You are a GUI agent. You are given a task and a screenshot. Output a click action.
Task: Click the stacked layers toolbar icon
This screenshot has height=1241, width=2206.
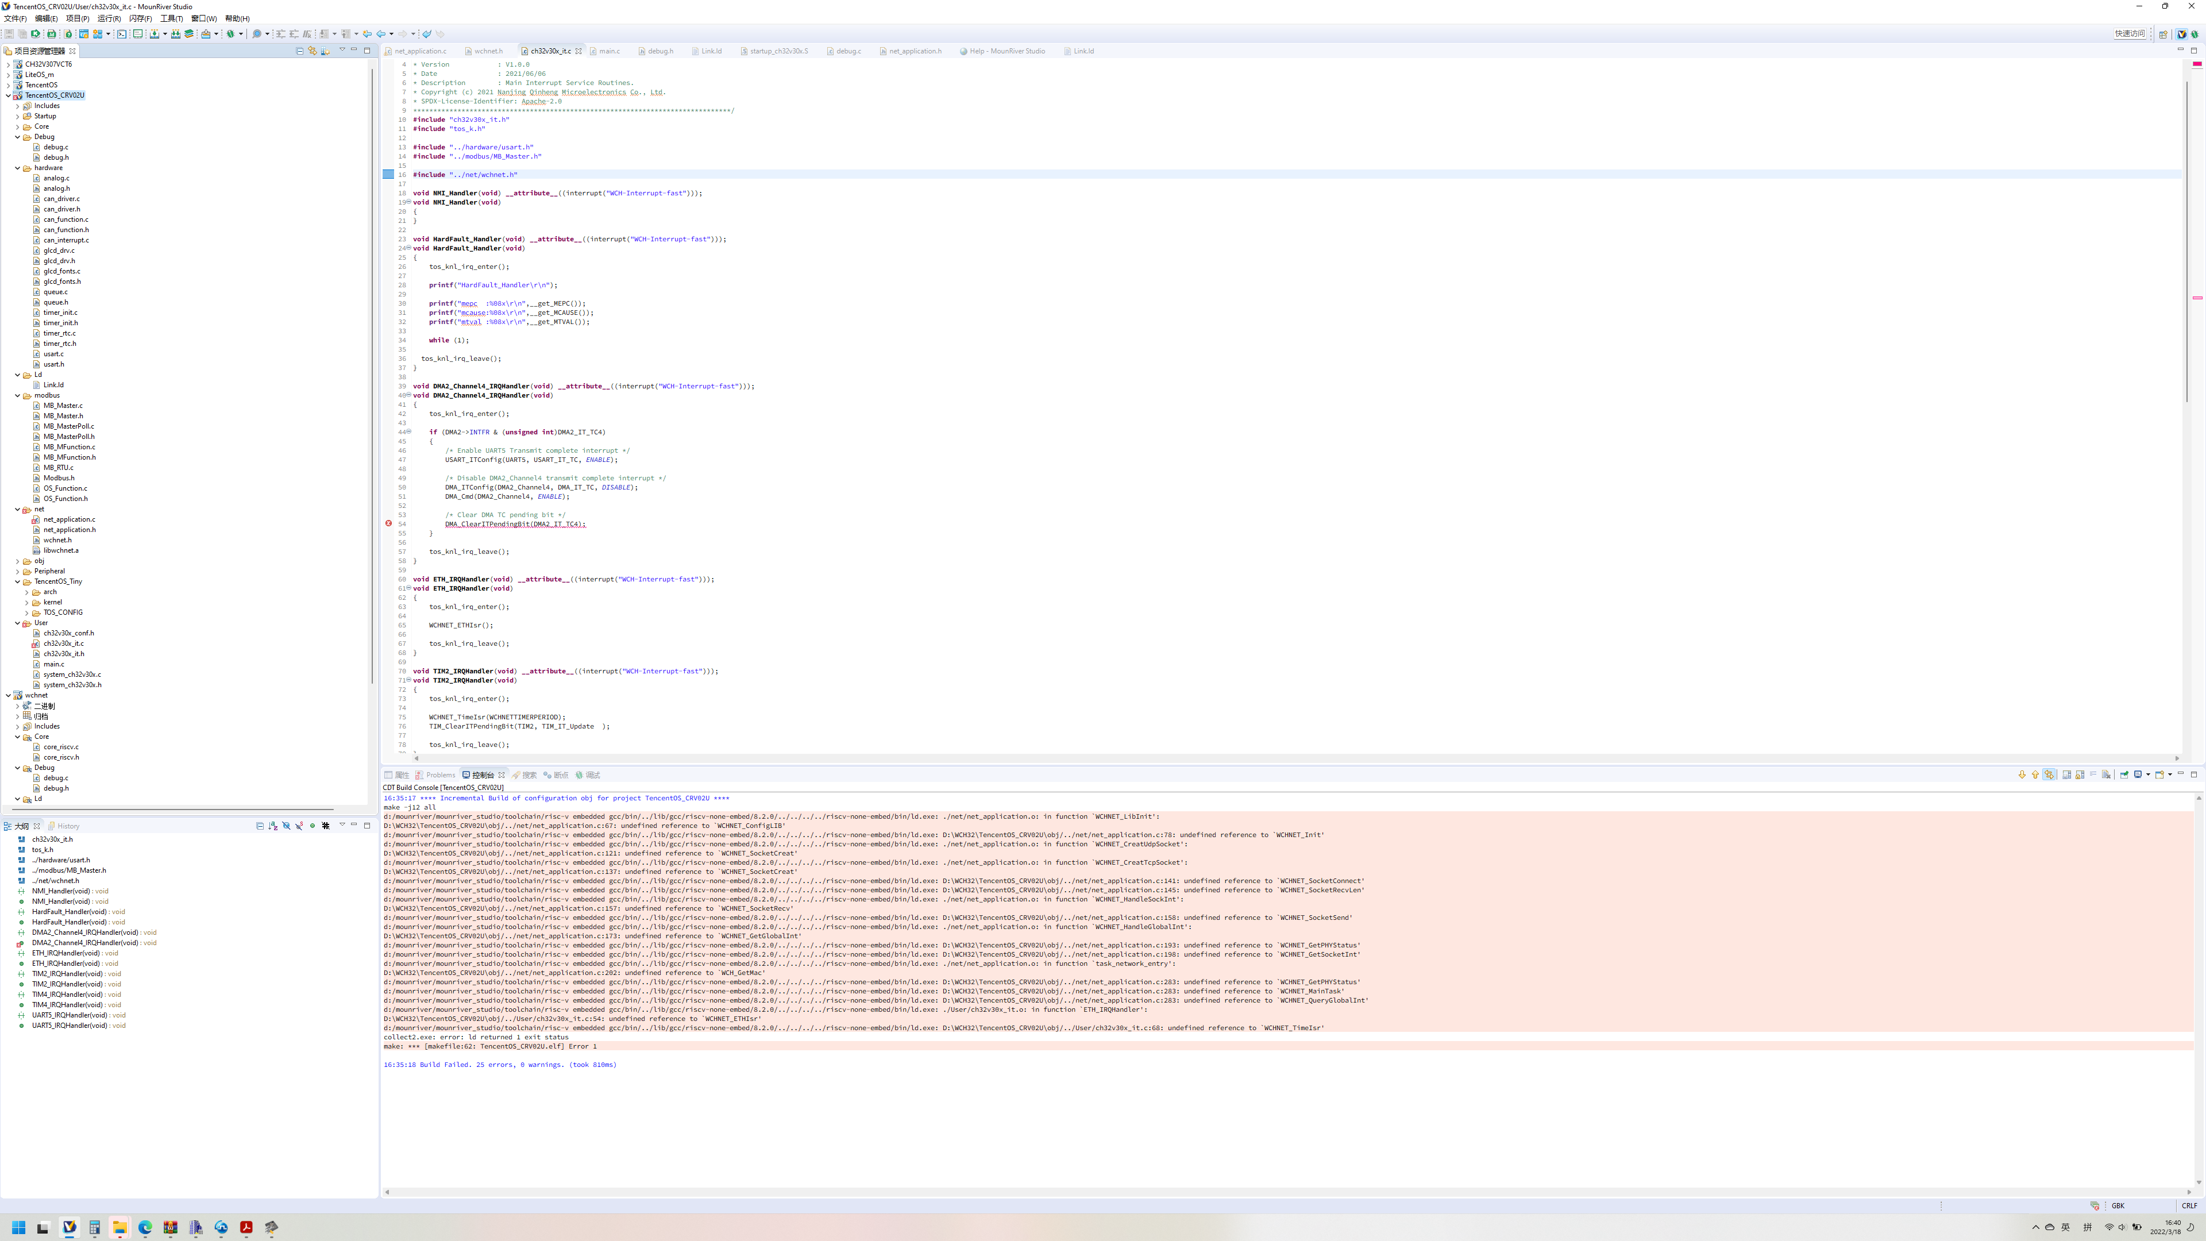point(189,34)
